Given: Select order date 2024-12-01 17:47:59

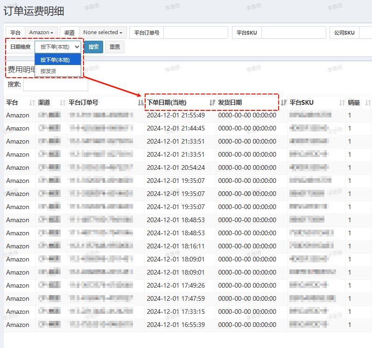Looking at the screenshot, I should click(176, 298).
